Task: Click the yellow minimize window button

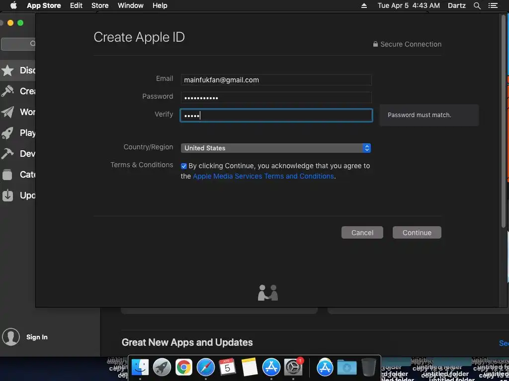Action: (x=10, y=23)
